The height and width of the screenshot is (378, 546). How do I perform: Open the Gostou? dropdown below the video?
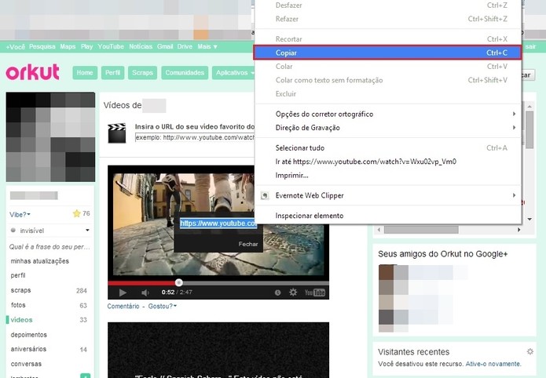pos(163,307)
